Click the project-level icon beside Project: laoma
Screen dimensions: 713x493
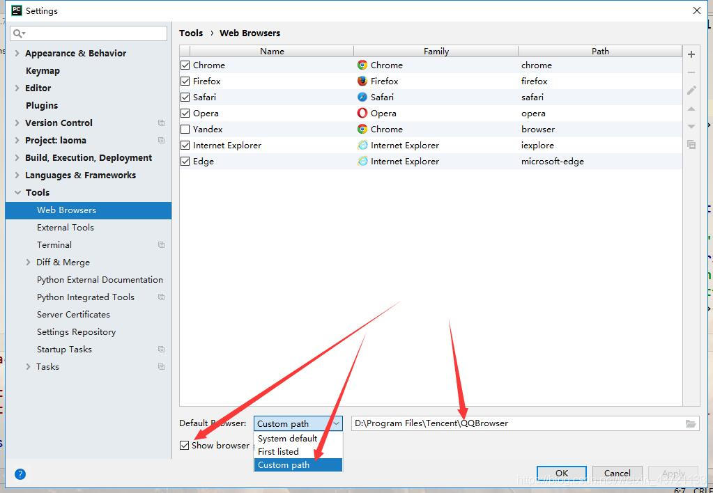click(161, 140)
